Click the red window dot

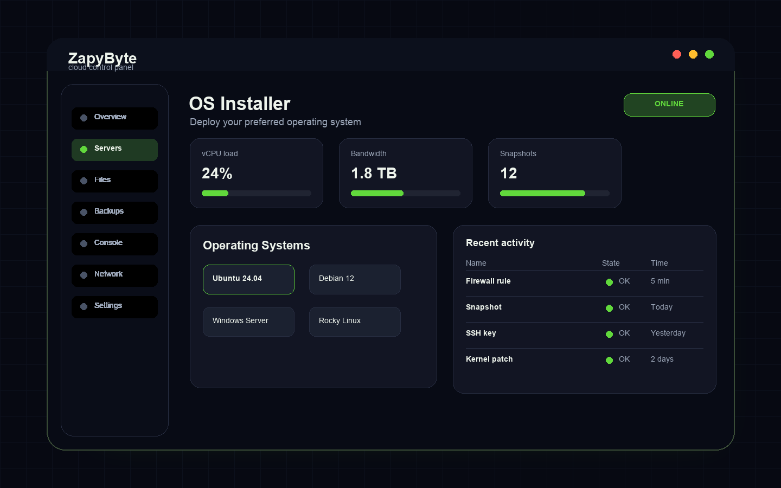coord(677,54)
